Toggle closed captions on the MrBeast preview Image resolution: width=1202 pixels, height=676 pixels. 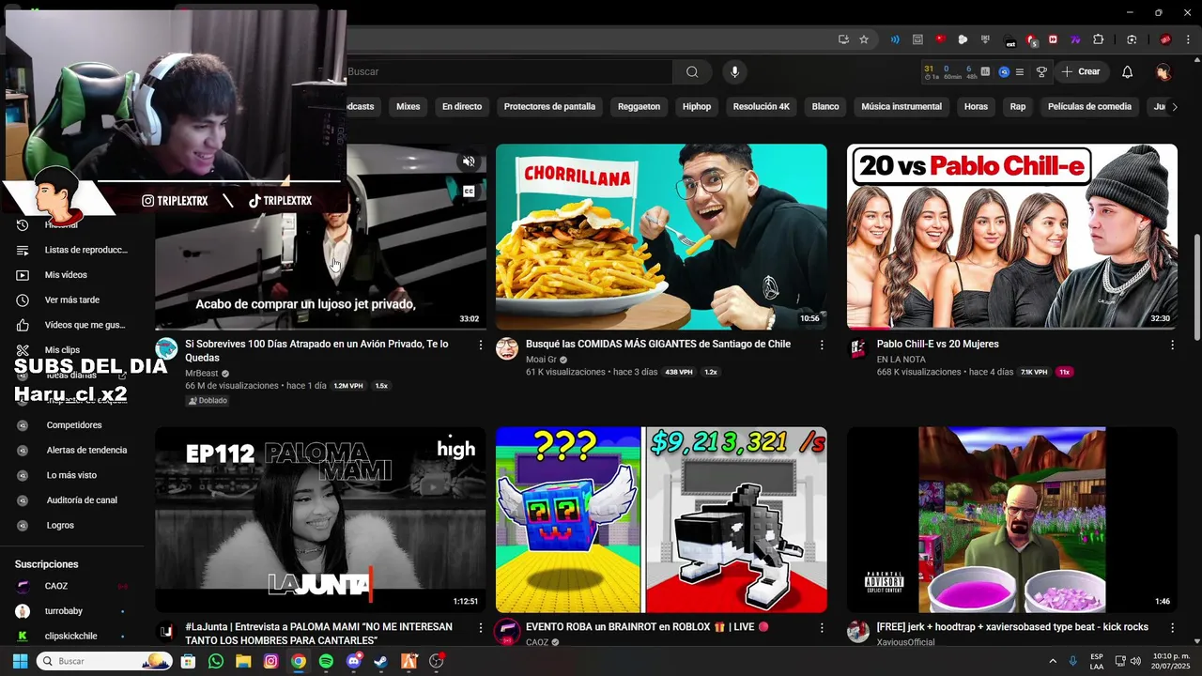coord(469,192)
